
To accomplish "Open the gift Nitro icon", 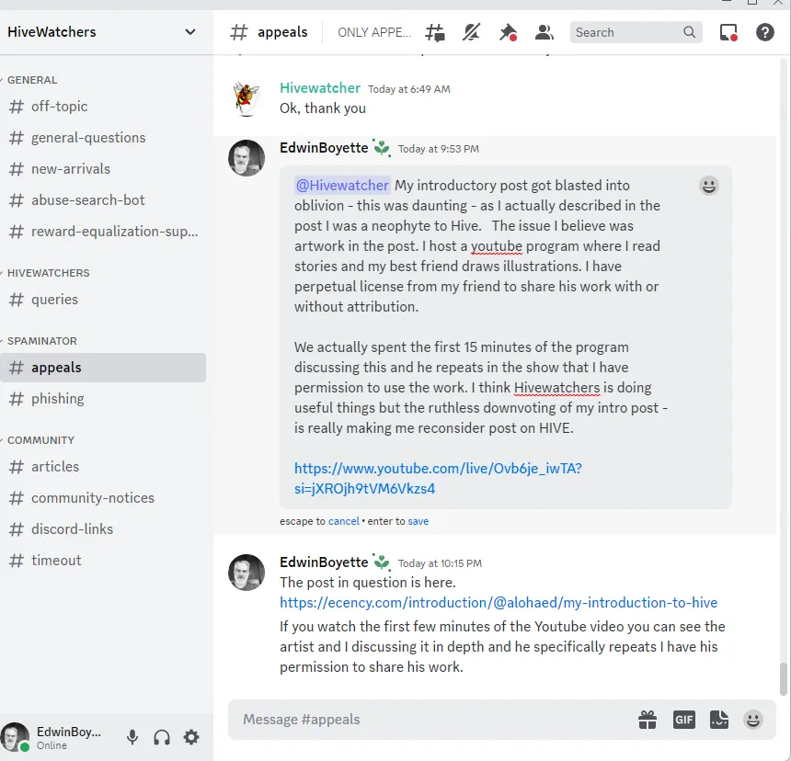I will tap(648, 720).
